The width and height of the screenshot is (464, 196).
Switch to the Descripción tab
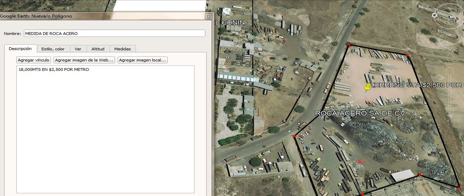(20, 49)
